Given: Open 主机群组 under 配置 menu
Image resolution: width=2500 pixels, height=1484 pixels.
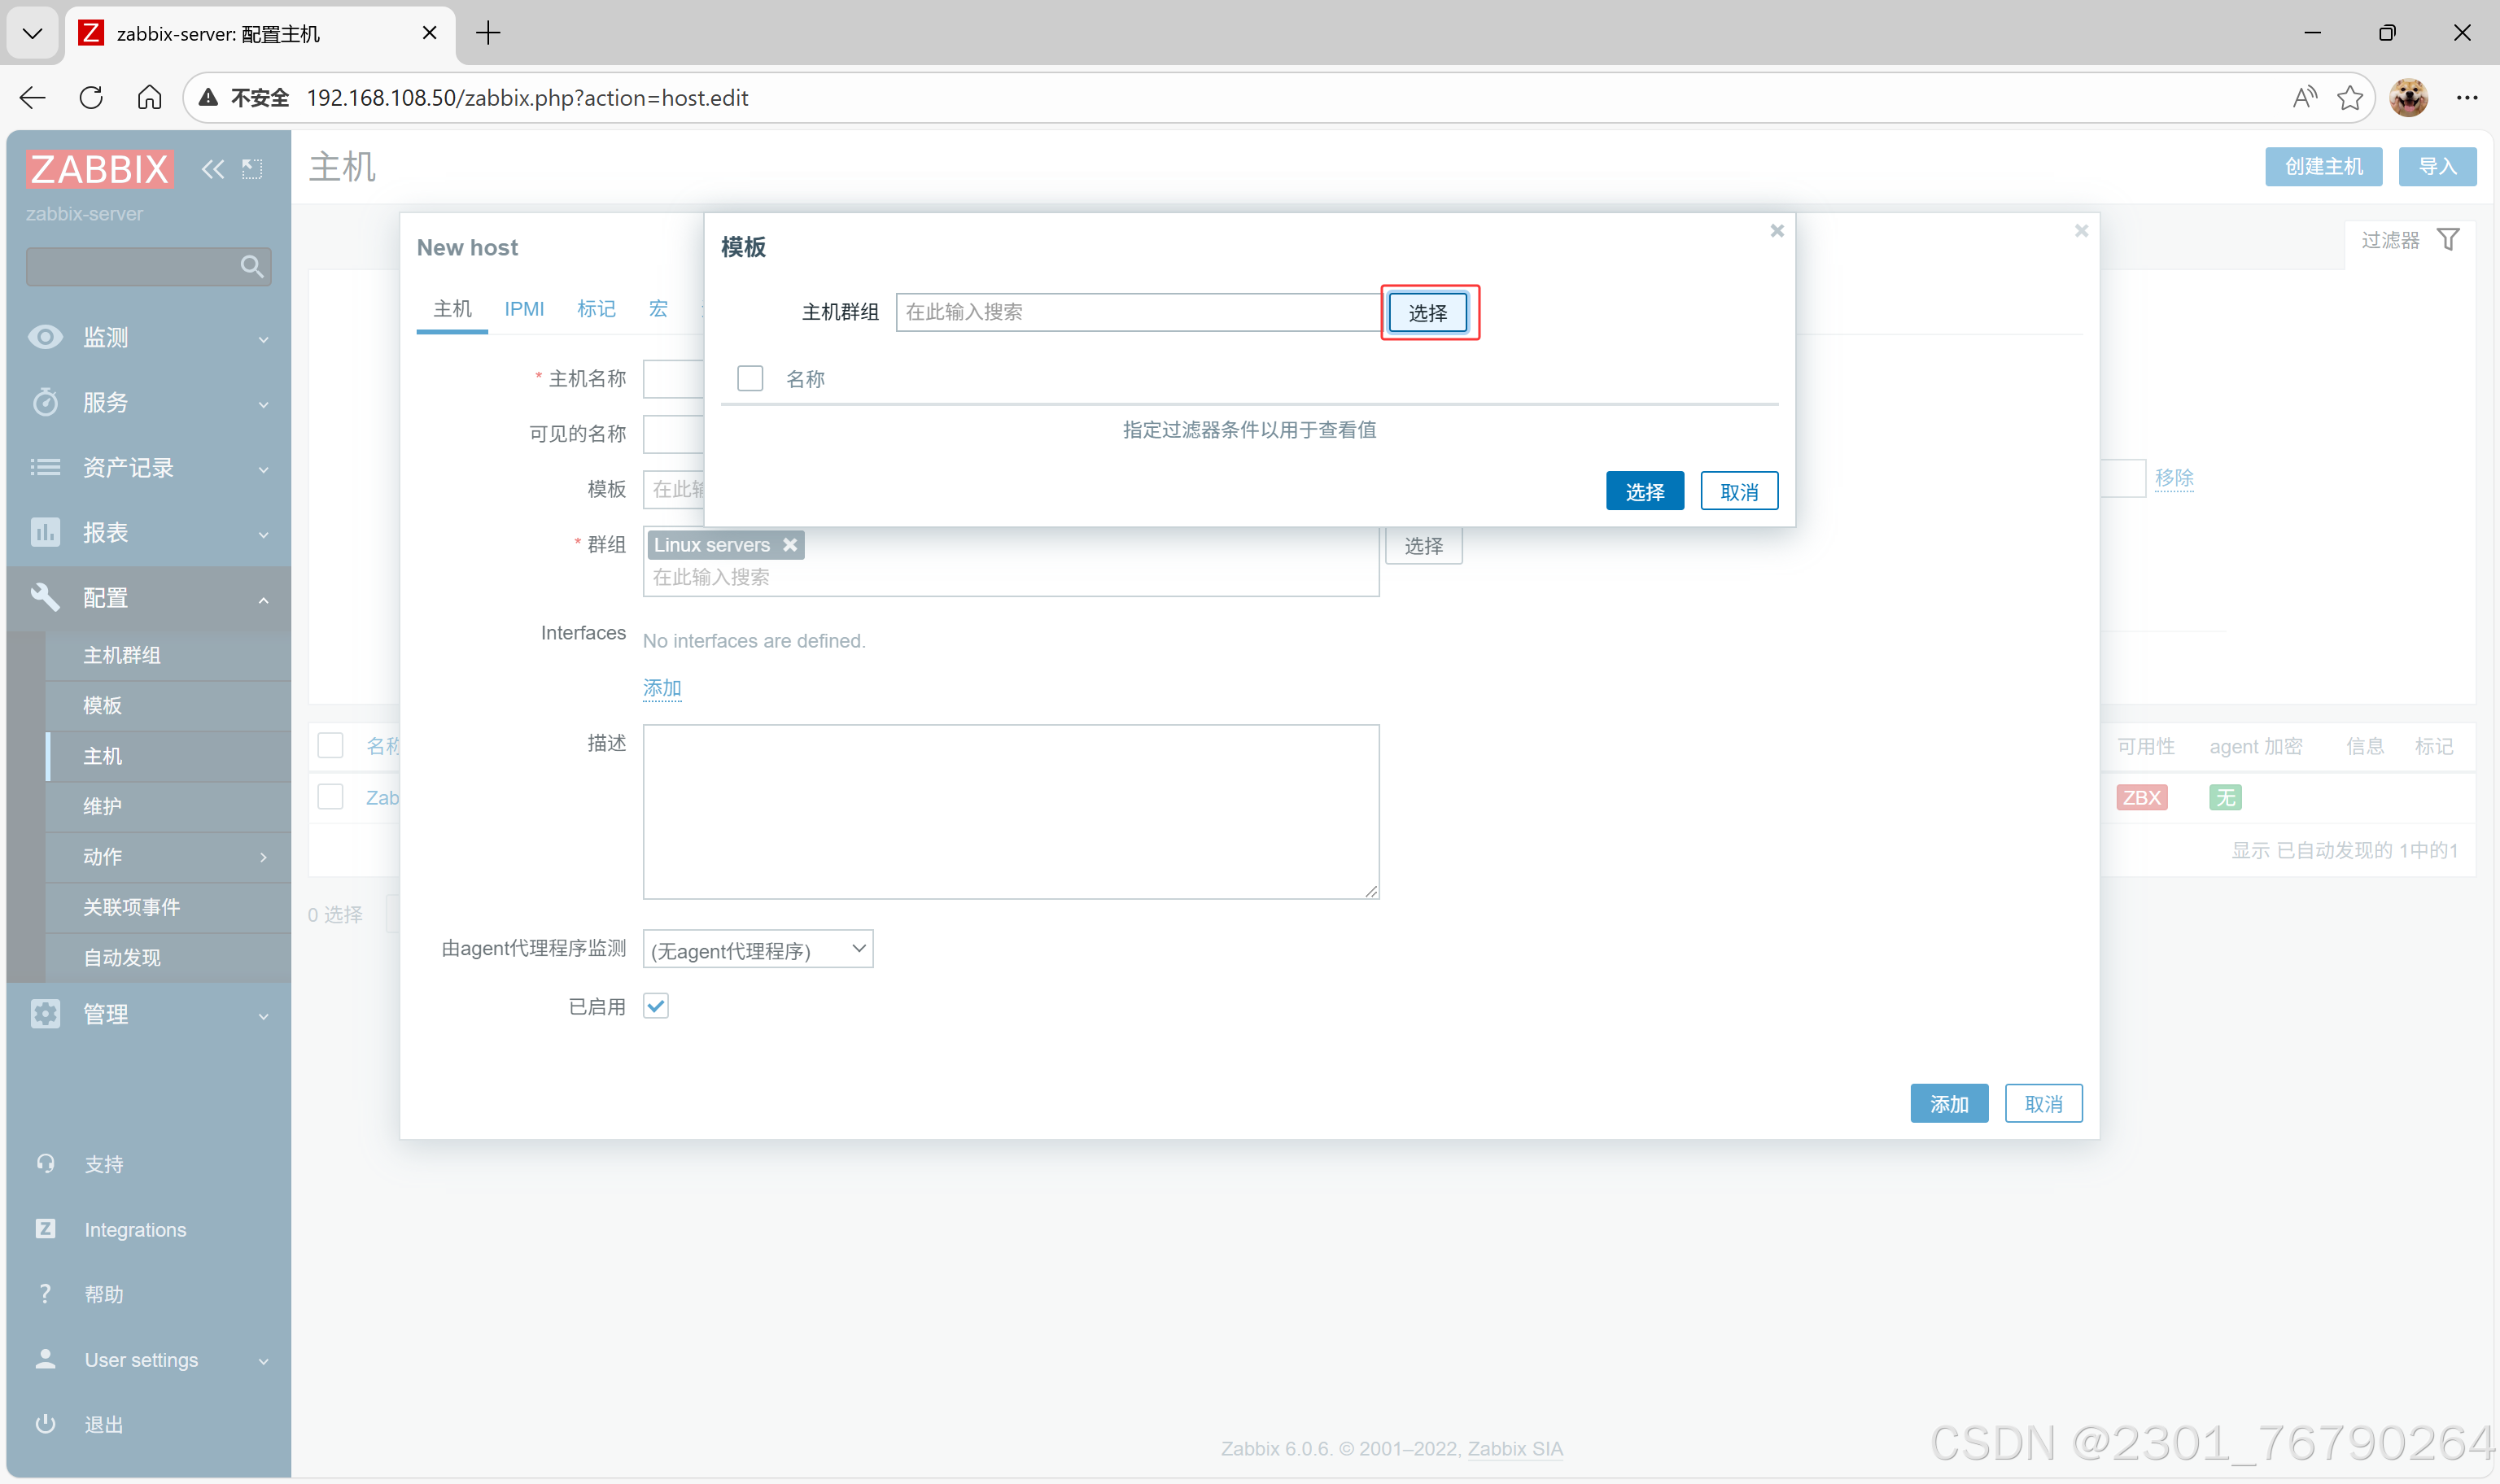Looking at the screenshot, I should [121, 655].
